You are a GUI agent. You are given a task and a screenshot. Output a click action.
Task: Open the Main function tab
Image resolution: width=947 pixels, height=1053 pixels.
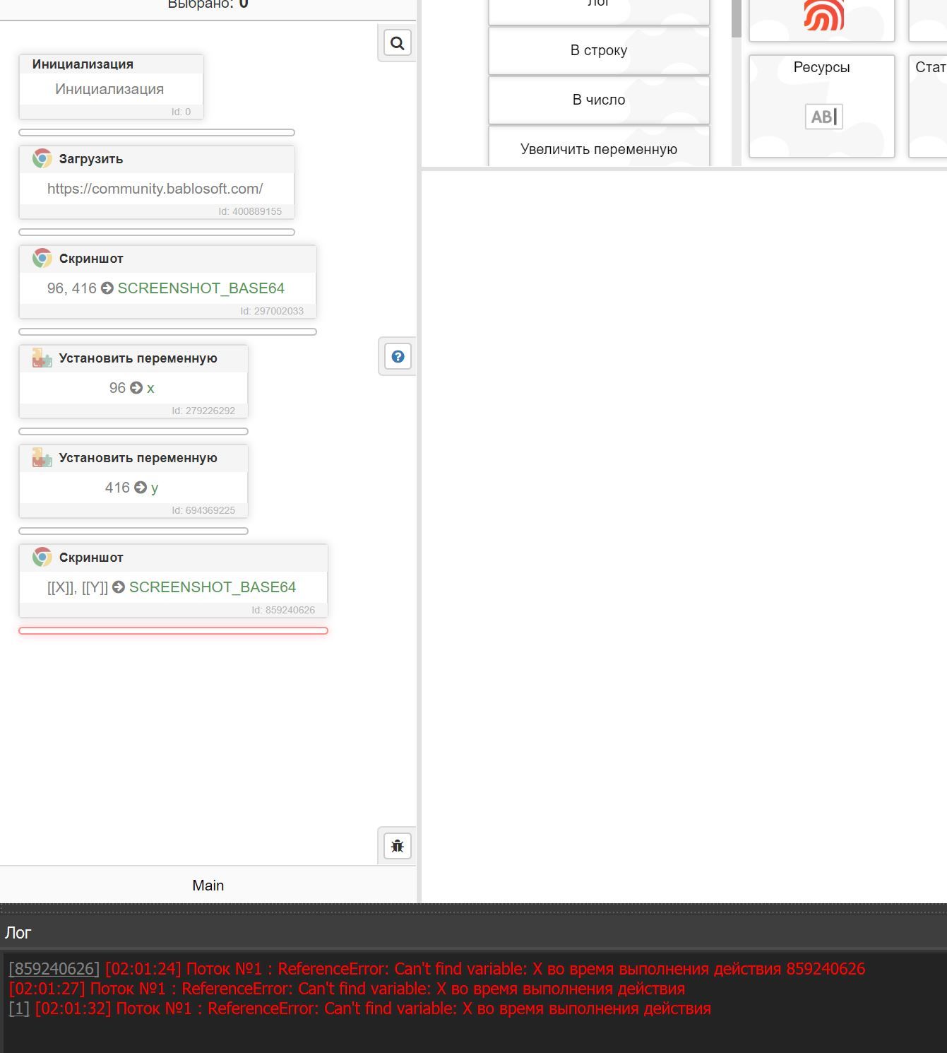[x=208, y=886]
